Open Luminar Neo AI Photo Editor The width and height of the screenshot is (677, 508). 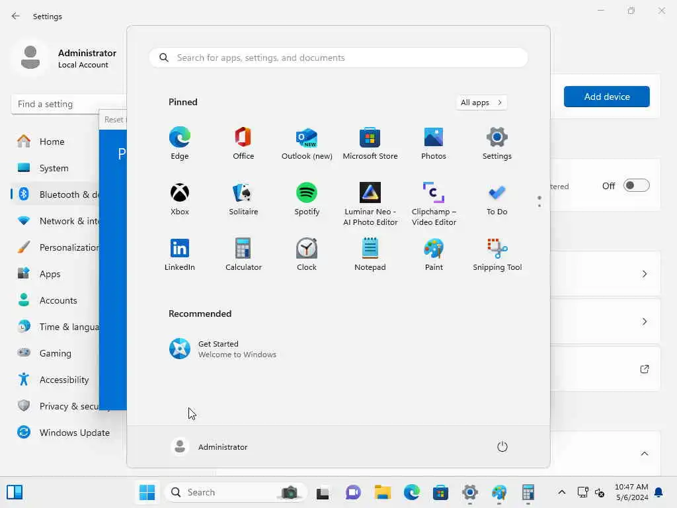[x=370, y=204]
